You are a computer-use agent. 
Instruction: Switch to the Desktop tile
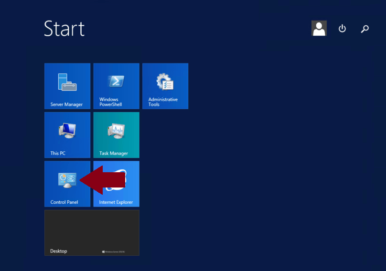[92, 233]
